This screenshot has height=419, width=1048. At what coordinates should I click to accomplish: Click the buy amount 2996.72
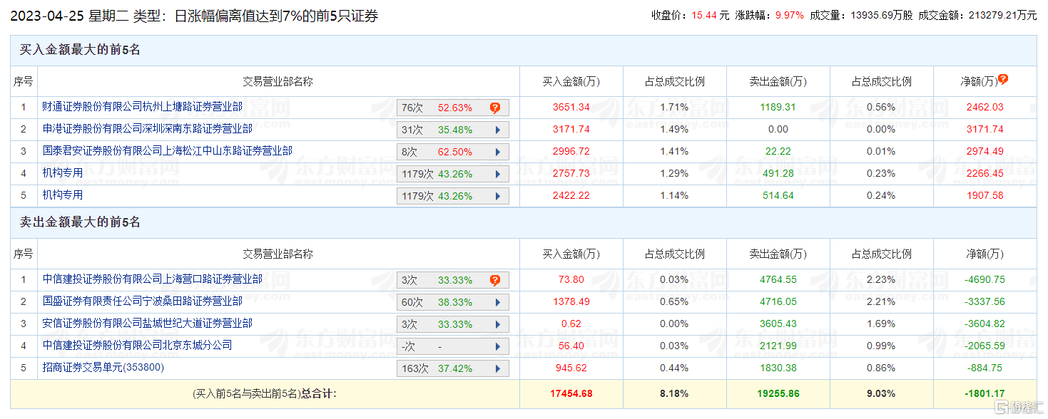tap(571, 152)
